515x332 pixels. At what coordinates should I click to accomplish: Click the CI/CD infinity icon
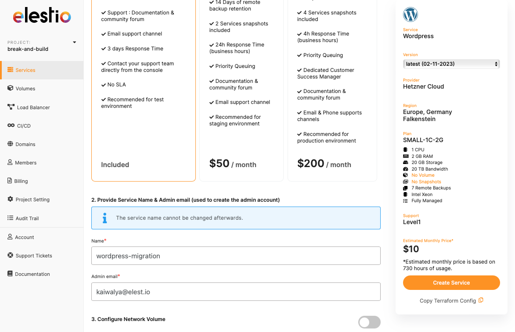coord(11,126)
